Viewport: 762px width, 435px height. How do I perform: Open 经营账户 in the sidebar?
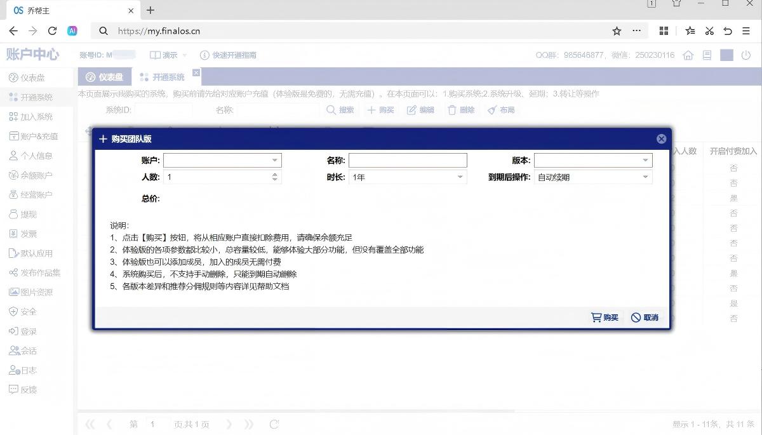36,195
